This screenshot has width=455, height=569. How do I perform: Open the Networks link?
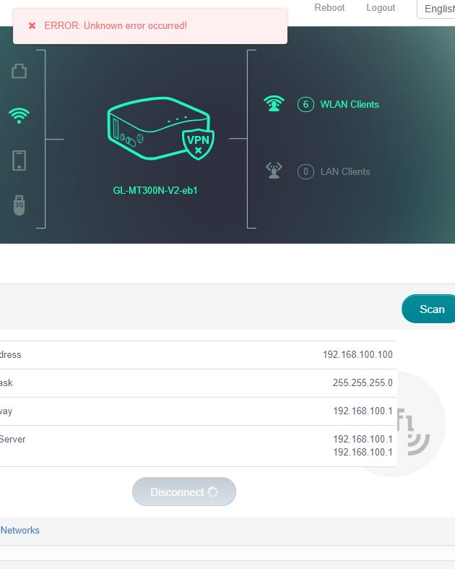click(x=19, y=530)
